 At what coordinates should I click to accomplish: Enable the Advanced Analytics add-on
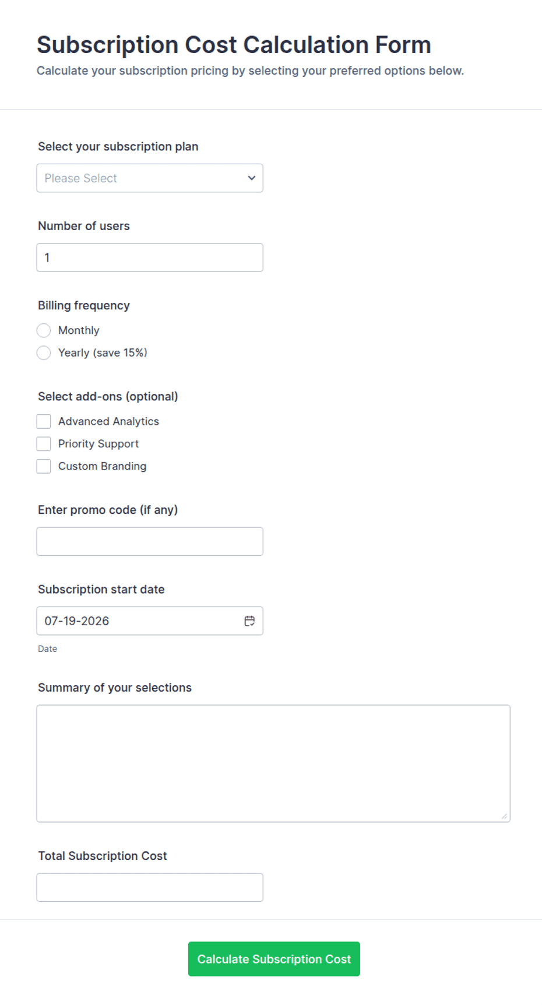coord(44,421)
